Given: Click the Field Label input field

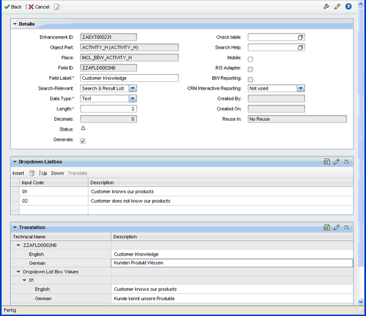Looking at the screenshot, I should click(x=129, y=78).
